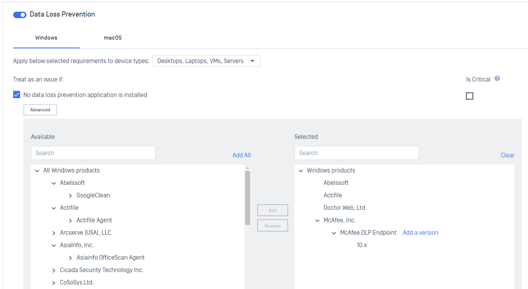Collapse the Abelssoft node in Available
This screenshot has height=289, width=528.
[54, 183]
